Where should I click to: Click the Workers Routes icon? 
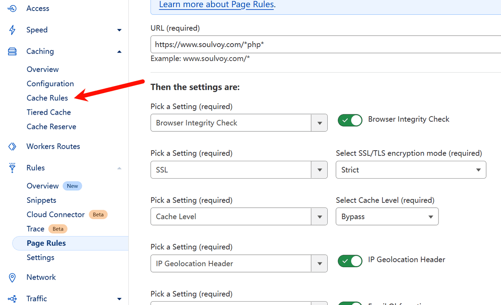pyautogui.click(x=12, y=146)
